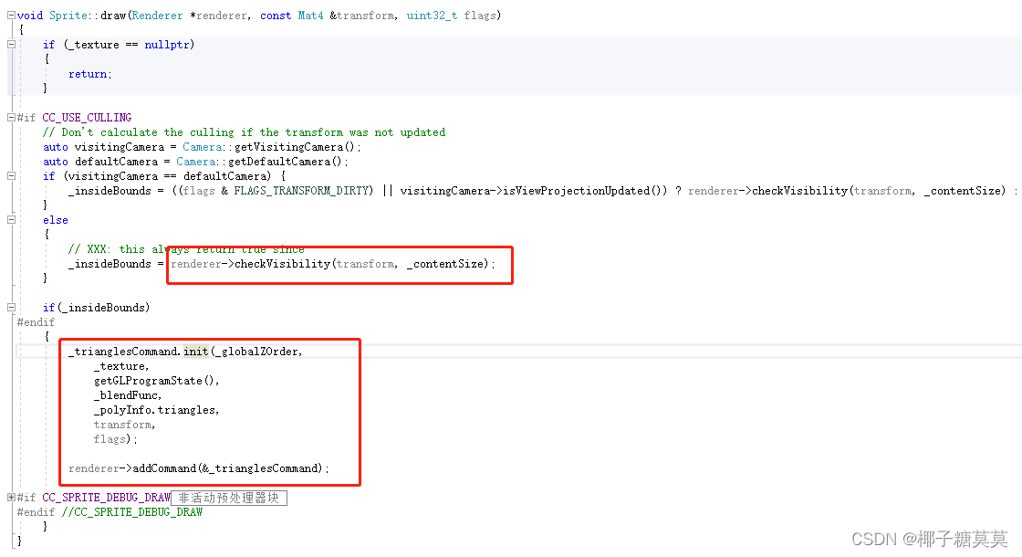Image resolution: width=1022 pixels, height=557 pixels.
Task: Open the collapsed 非活动预处理器块 hint box
Action: click(x=229, y=498)
